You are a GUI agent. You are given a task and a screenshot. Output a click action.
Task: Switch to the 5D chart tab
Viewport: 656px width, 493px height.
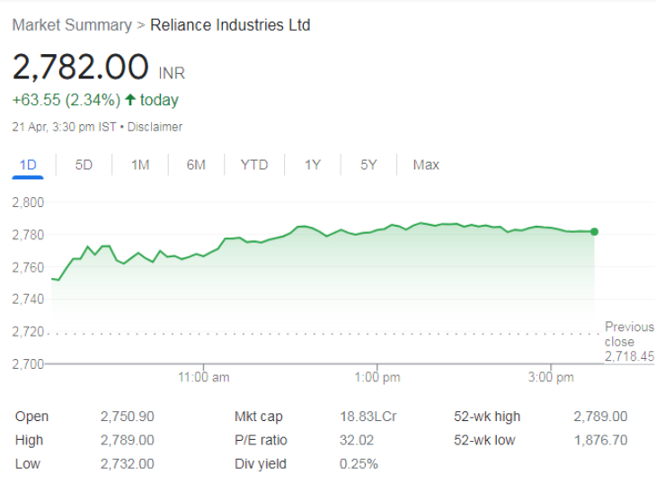pos(84,165)
